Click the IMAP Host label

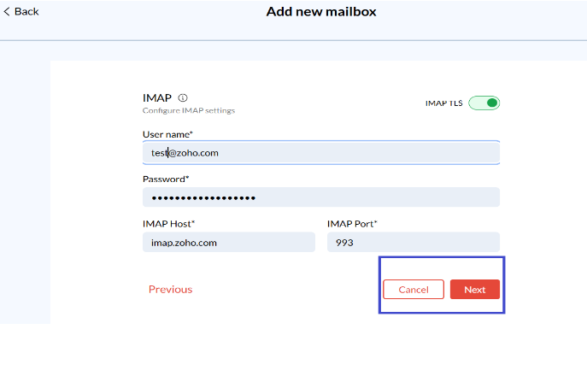[x=168, y=224]
